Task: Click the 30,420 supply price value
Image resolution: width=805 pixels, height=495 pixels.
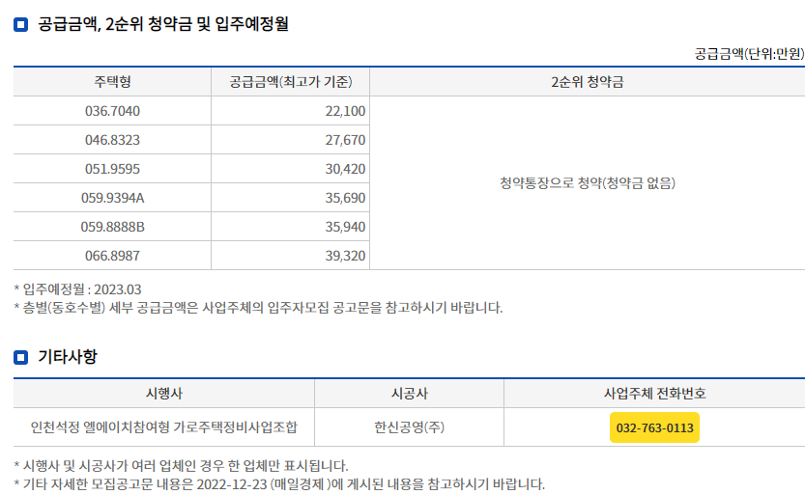Action: coord(345,169)
